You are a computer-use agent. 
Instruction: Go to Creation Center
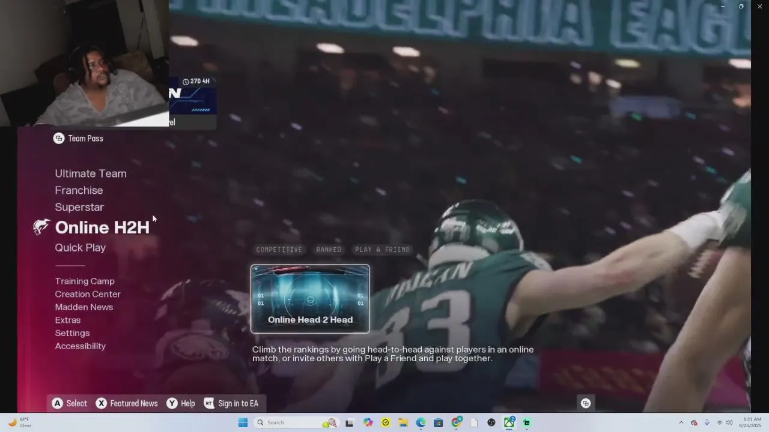pyautogui.click(x=88, y=294)
